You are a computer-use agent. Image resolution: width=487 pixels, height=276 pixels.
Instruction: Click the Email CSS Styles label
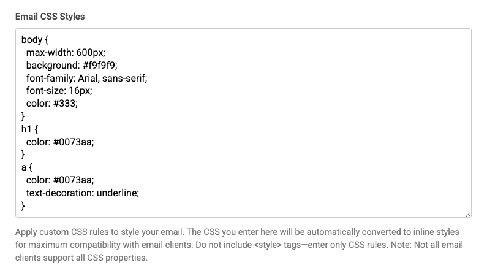pyautogui.click(x=50, y=17)
